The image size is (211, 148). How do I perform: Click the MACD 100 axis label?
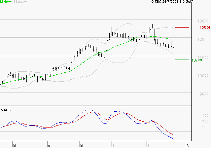tap(205, 127)
